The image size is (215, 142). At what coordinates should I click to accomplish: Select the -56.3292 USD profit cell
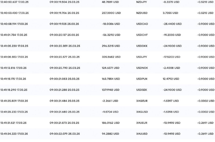[x=111, y=35]
